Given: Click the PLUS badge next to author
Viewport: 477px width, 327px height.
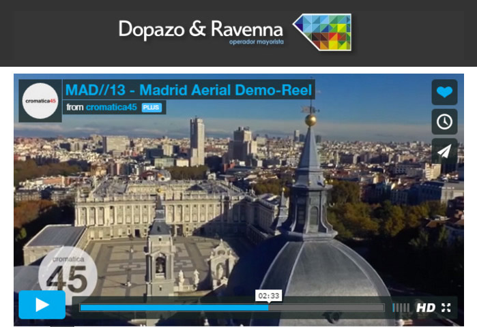Looking at the screenshot, I should tap(151, 108).
